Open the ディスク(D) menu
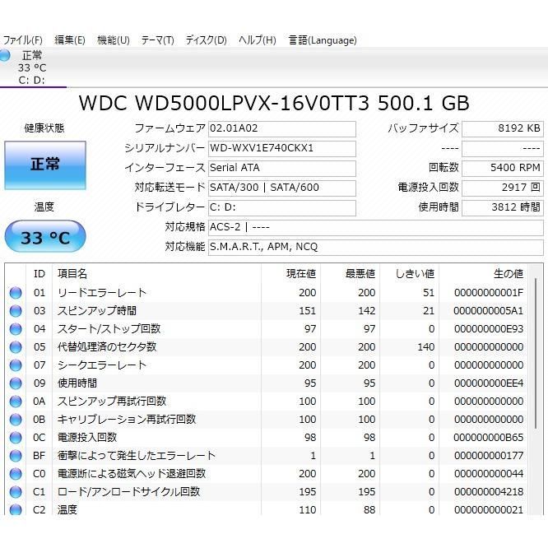This screenshot has height=548, width=548. tap(206, 40)
